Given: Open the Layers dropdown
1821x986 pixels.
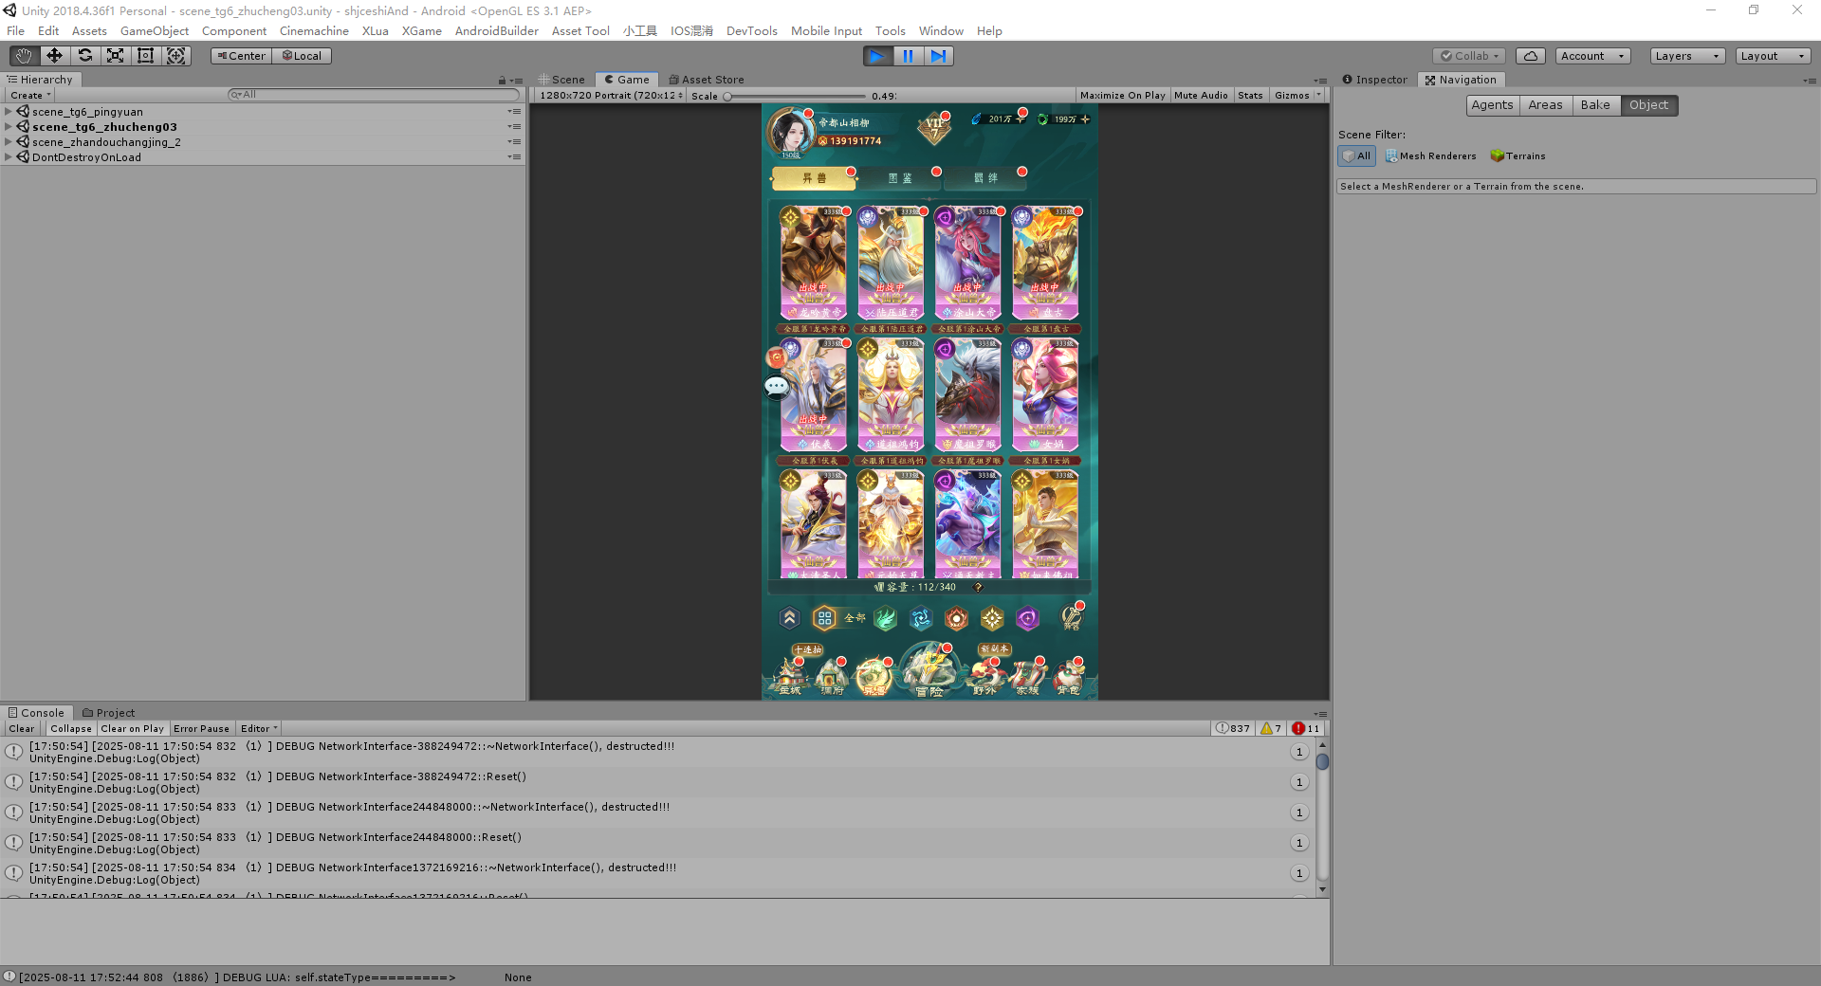Looking at the screenshot, I should pos(1687,56).
